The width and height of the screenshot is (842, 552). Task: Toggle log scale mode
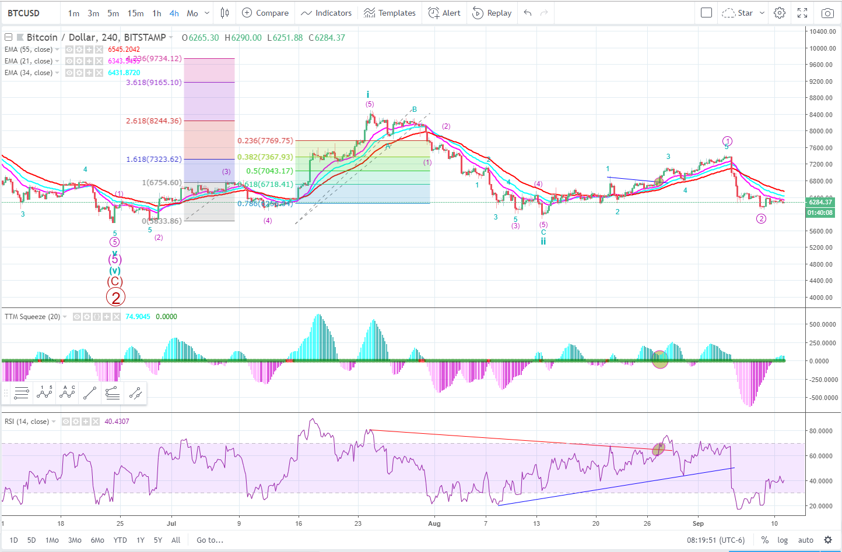pyautogui.click(x=783, y=540)
